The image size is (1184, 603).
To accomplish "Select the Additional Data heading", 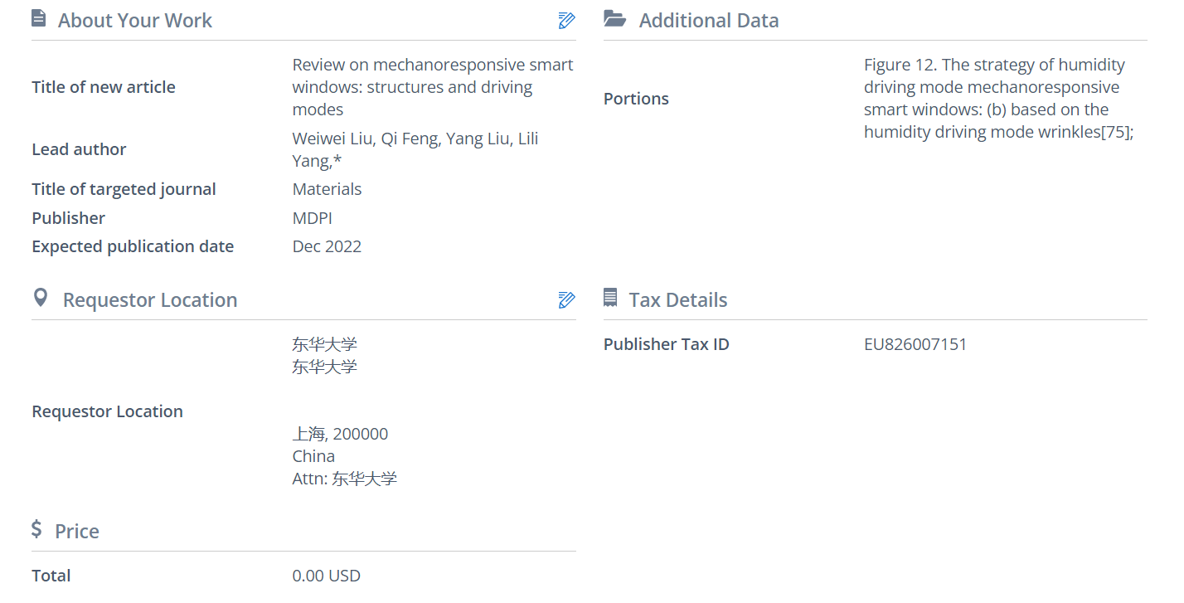I will [709, 21].
